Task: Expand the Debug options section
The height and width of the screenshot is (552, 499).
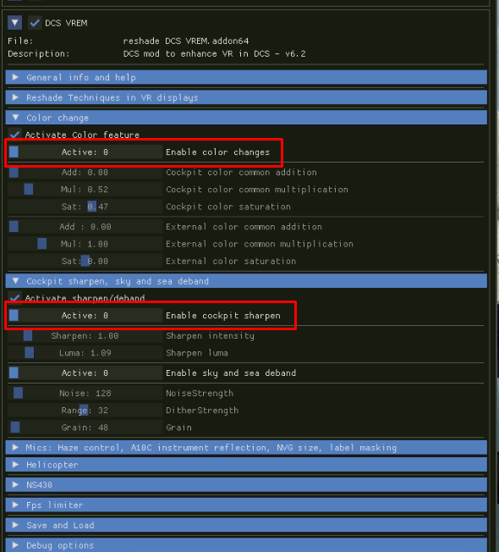Action: tap(246, 545)
